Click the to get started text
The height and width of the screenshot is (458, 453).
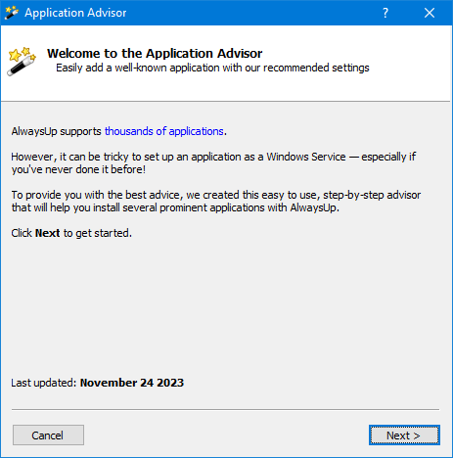pos(98,233)
